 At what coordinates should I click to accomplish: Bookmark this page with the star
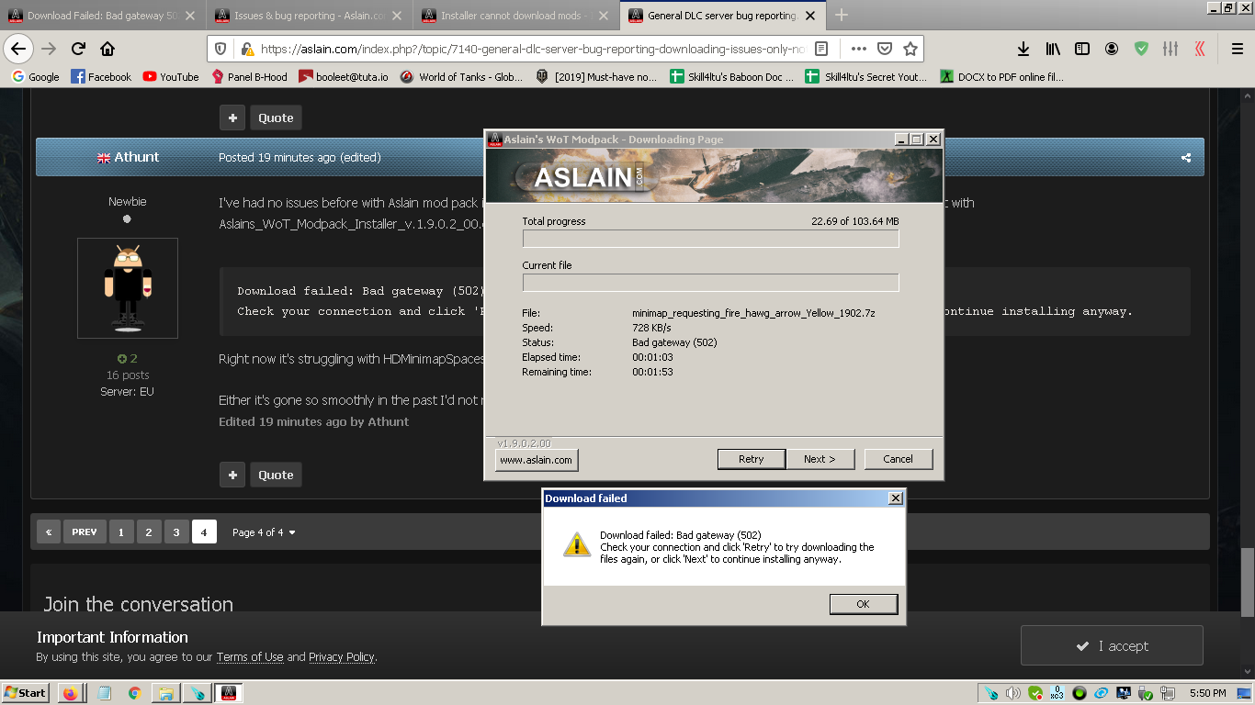(x=910, y=49)
